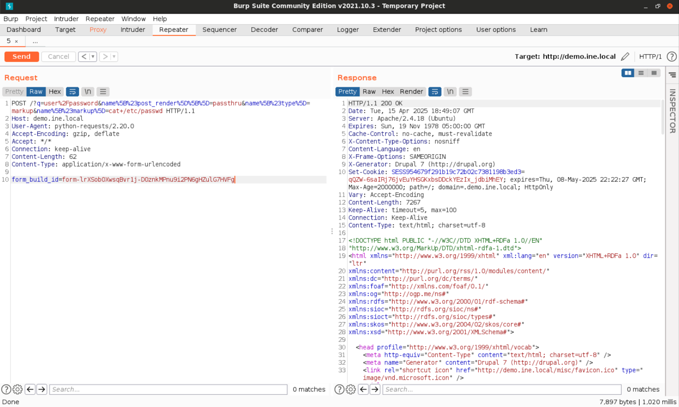The height and width of the screenshot is (407, 679).
Task: Switch to the Extender tab
Action: (387, 30)
